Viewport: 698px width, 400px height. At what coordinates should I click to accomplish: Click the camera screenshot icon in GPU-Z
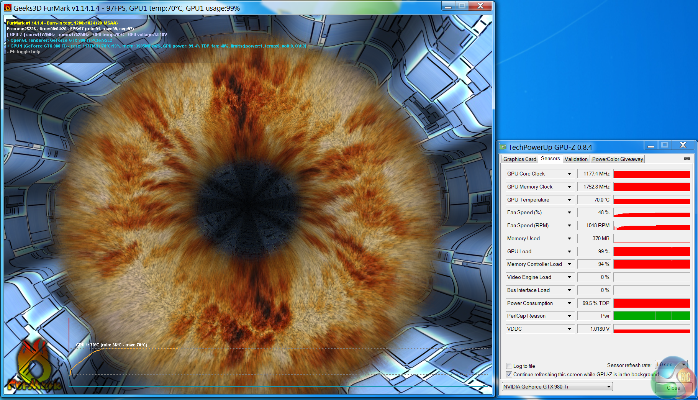tap(687, 159)
